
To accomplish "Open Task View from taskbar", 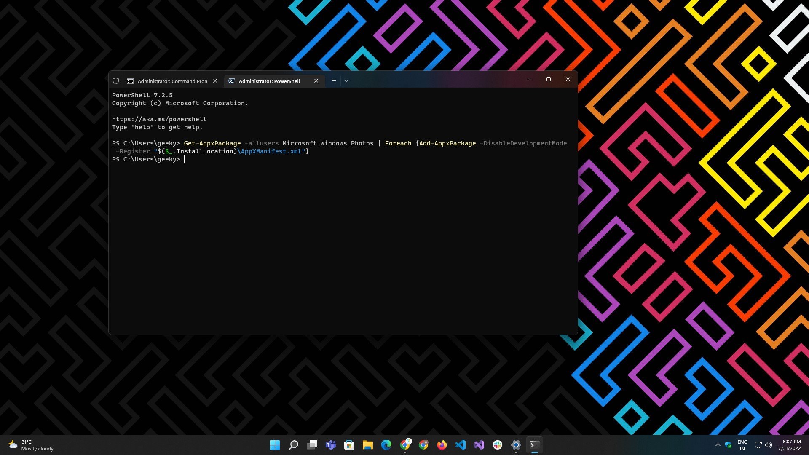I will pos(312,445).
